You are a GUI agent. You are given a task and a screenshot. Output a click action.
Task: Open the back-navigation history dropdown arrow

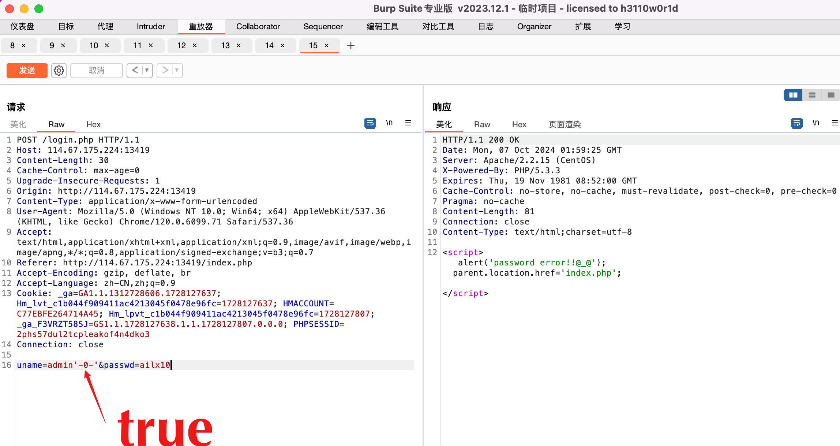coord(146,70)
